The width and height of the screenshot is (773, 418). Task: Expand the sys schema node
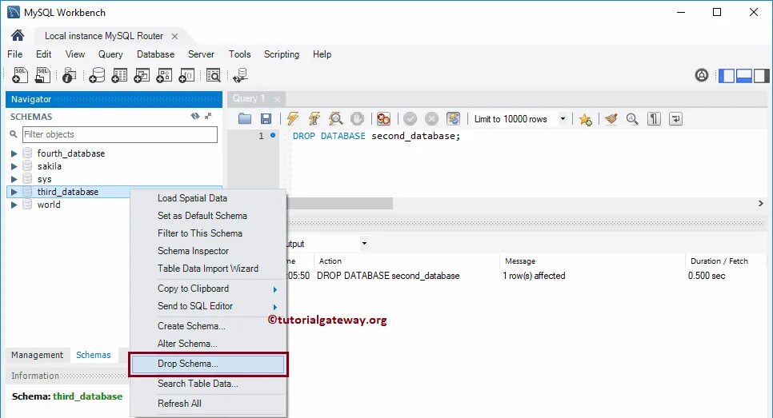(14, 179)
